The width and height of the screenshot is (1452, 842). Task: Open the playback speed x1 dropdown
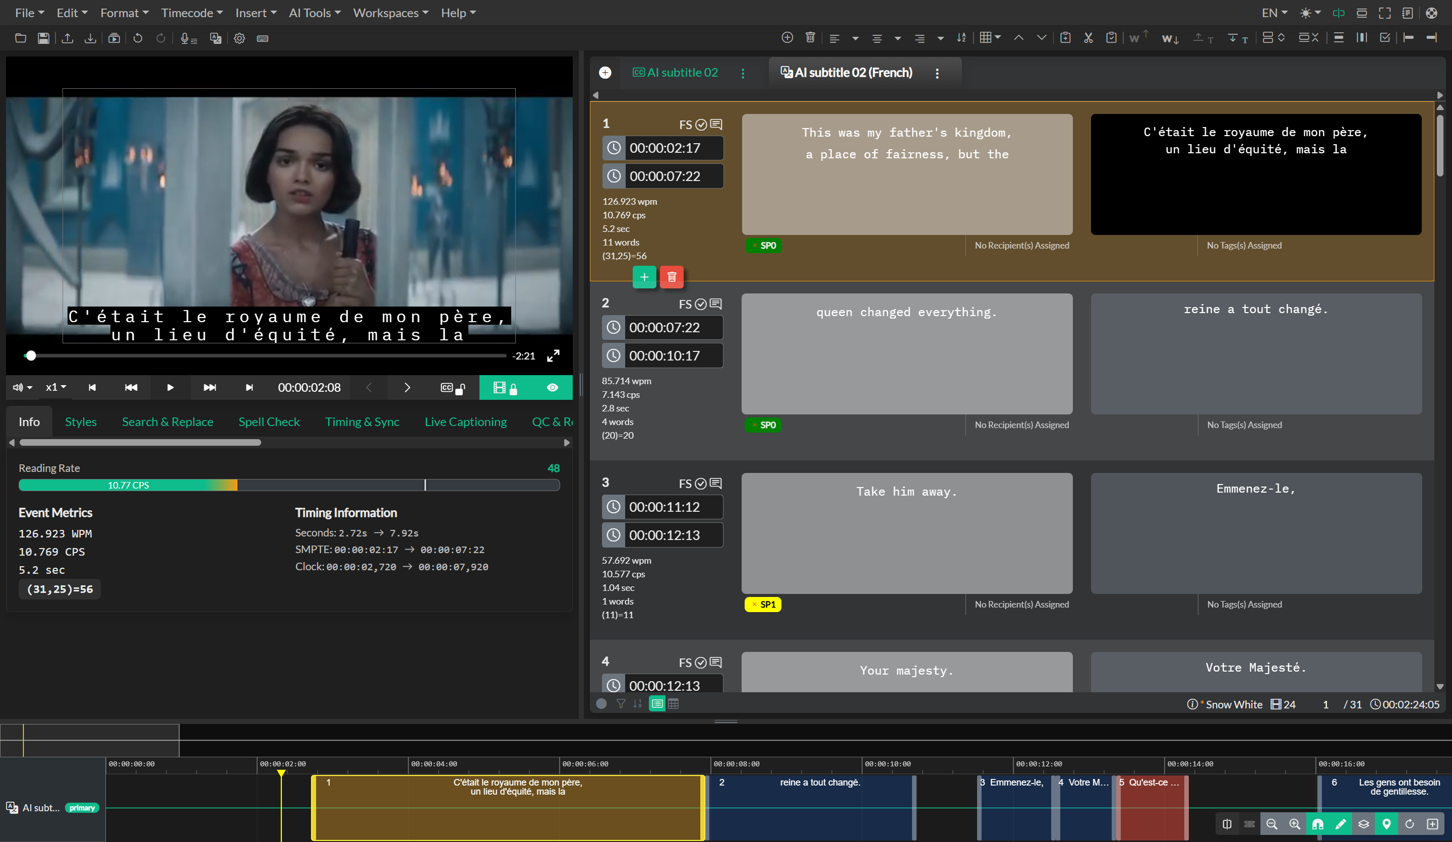(x=56, y=387)
